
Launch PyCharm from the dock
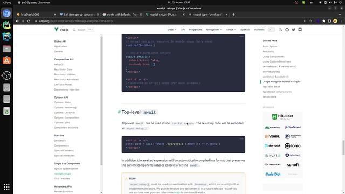[x=6, y=25]
